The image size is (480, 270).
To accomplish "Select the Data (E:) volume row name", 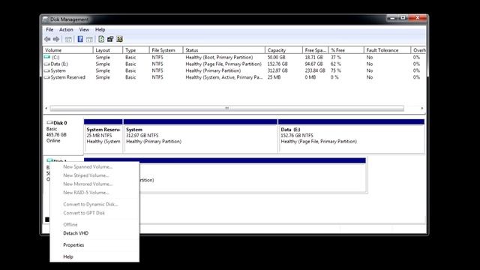I will [59, 64].
